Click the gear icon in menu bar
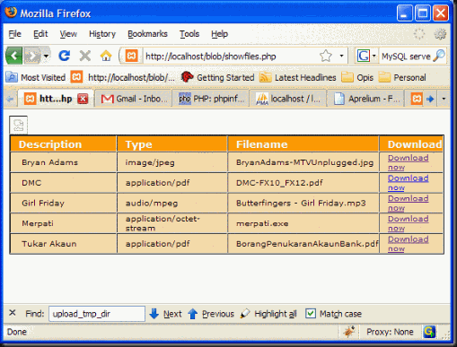Viewport: 457px width, 347px height. tap(440, 34)
